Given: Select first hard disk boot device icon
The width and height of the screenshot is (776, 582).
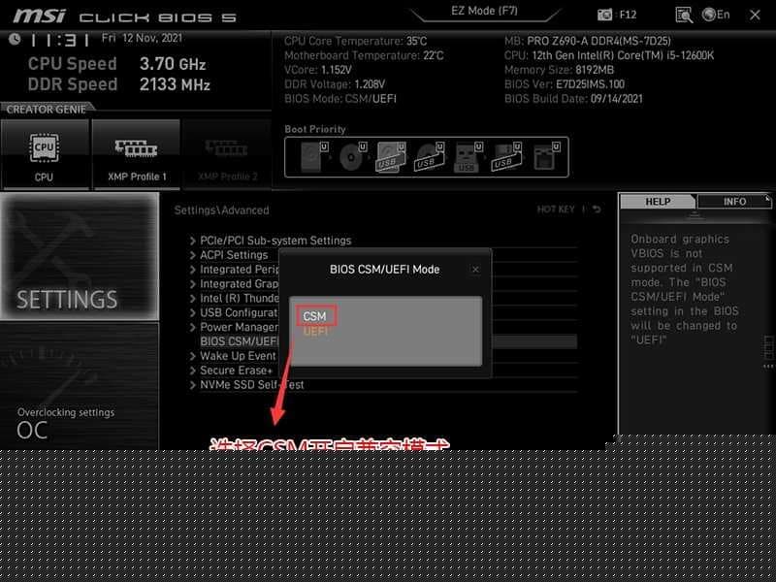Looking at the screenshot, I should coord(314,157).
